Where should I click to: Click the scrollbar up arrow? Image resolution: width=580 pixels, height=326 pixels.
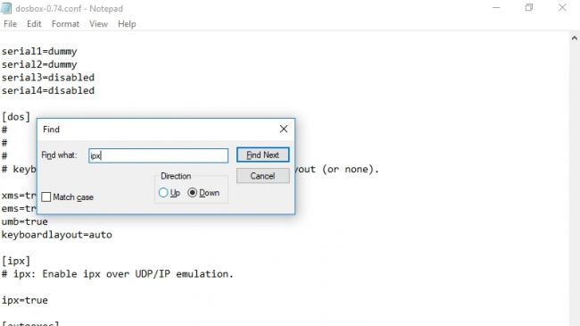pyautogui.click(x=574, y=38)
